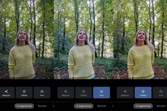Open Sugerencias tab in the left screenshot
Image resolution: width=167 pixels, height=111 pixels.
[x=24, y=106]
